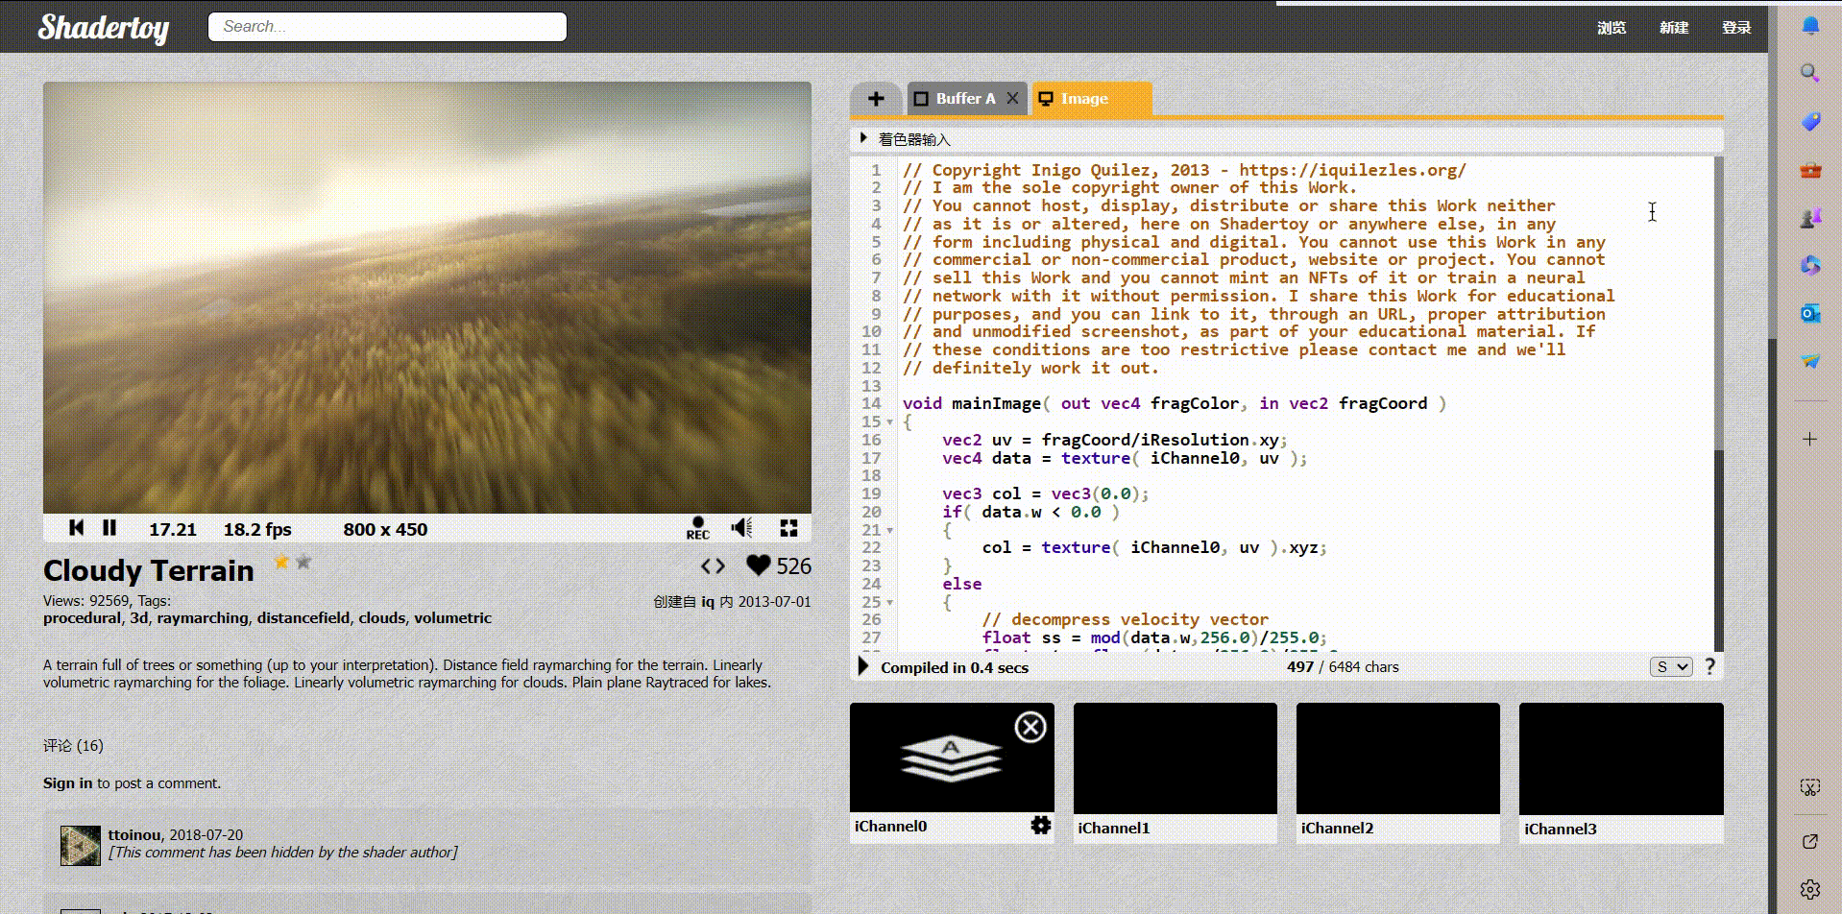Click the shader preview canvas
Image resolution: width=1842 pixels, height=914 pixels.
427,298
